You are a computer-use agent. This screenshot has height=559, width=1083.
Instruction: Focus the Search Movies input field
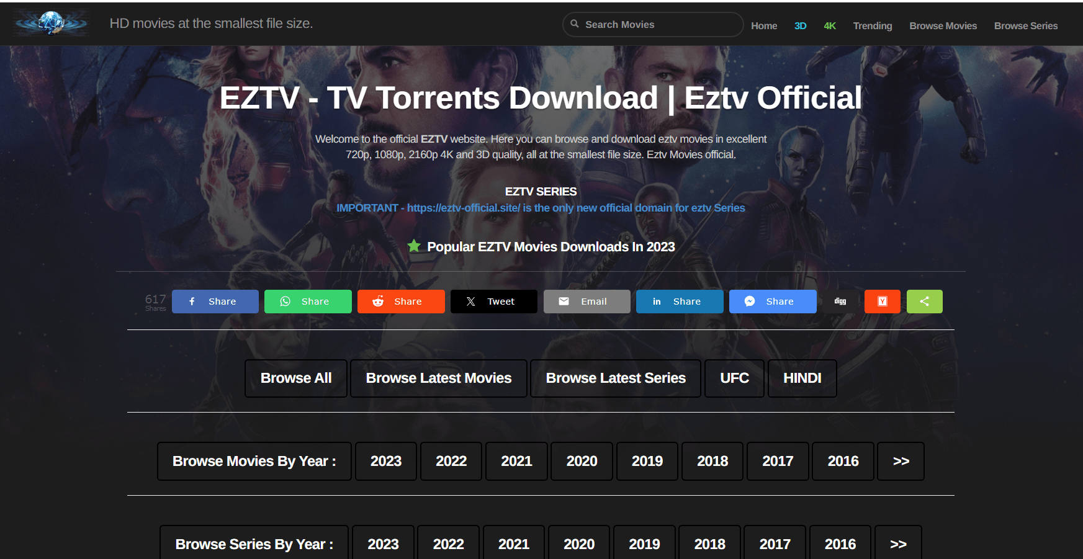coord(658,24)
